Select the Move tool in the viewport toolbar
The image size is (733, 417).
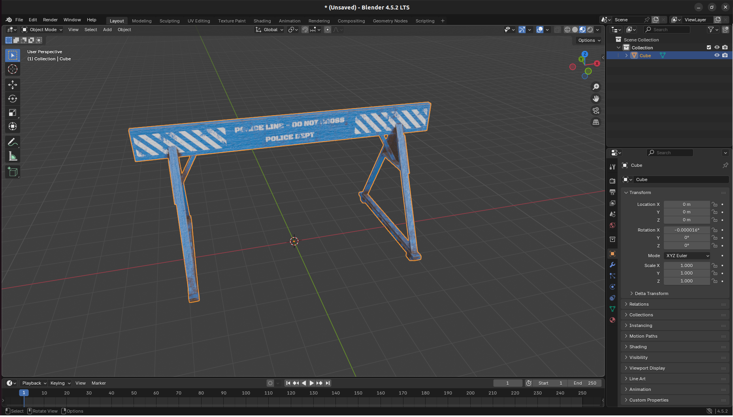pos(13,85)
